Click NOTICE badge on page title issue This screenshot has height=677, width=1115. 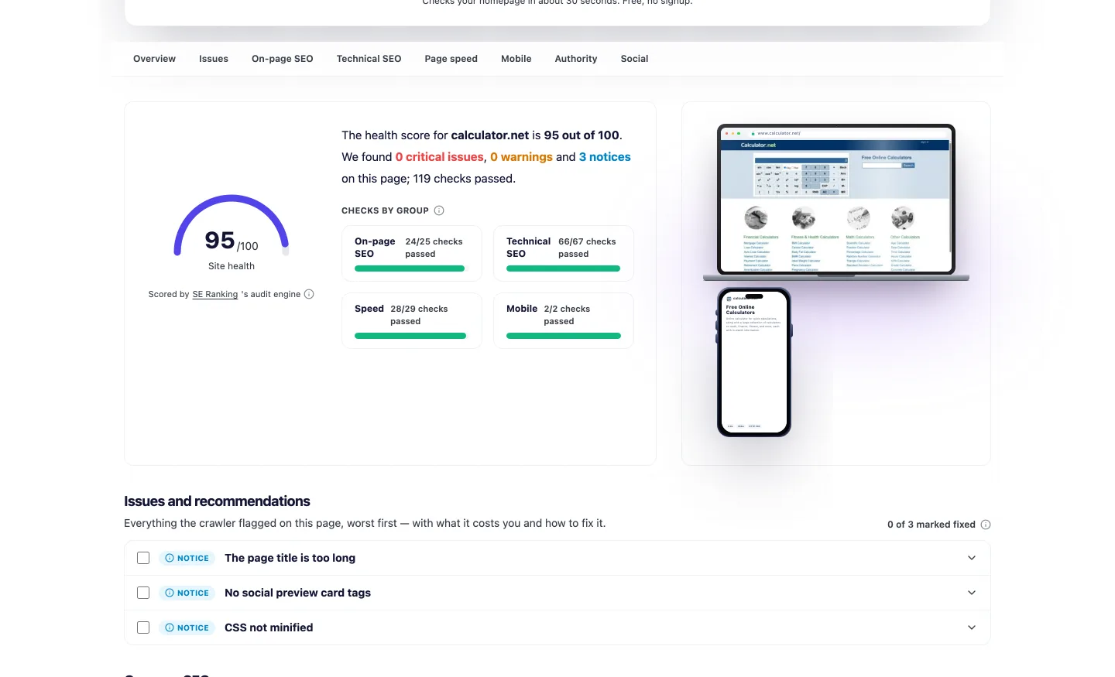click(x=187, y=558)
